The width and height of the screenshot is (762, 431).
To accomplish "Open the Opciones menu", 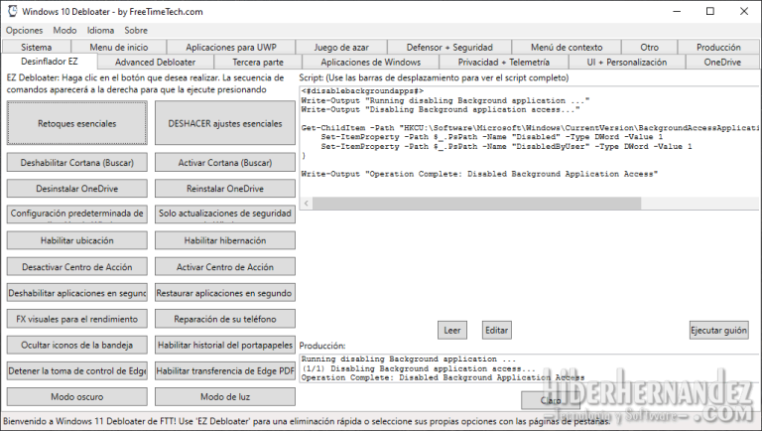I will 24,31.
